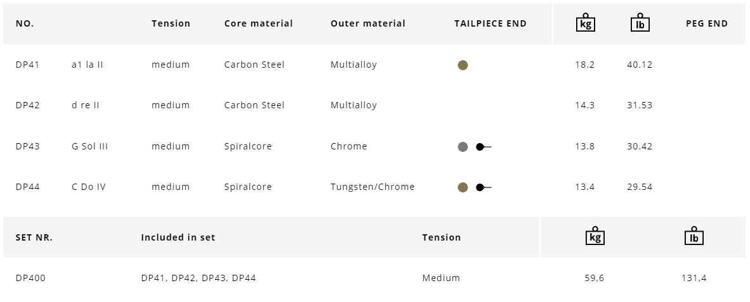Click the Core material column header
This screenshot has width=750, height=302.
(x=258, y=23)
